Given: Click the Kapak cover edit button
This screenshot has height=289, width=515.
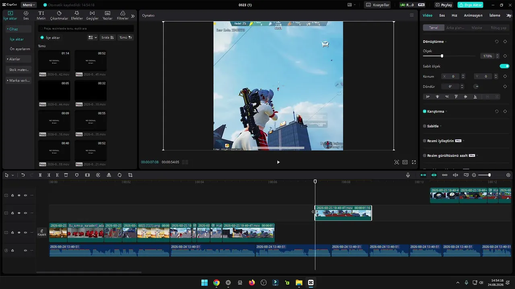Looking at the screenshot, I should click(x=42, y=232).
